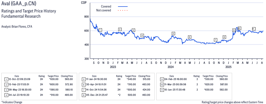Click chart marker 4 near July 2023
The image size is (266, 104).
(x=142, y=35)
